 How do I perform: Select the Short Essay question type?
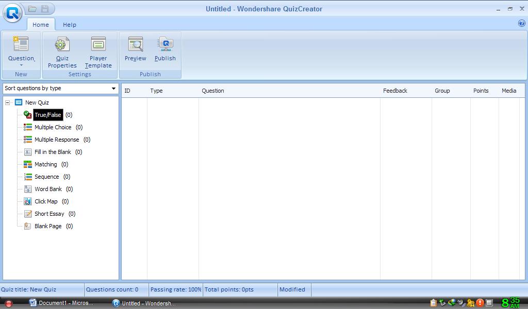tap(49, 214)
